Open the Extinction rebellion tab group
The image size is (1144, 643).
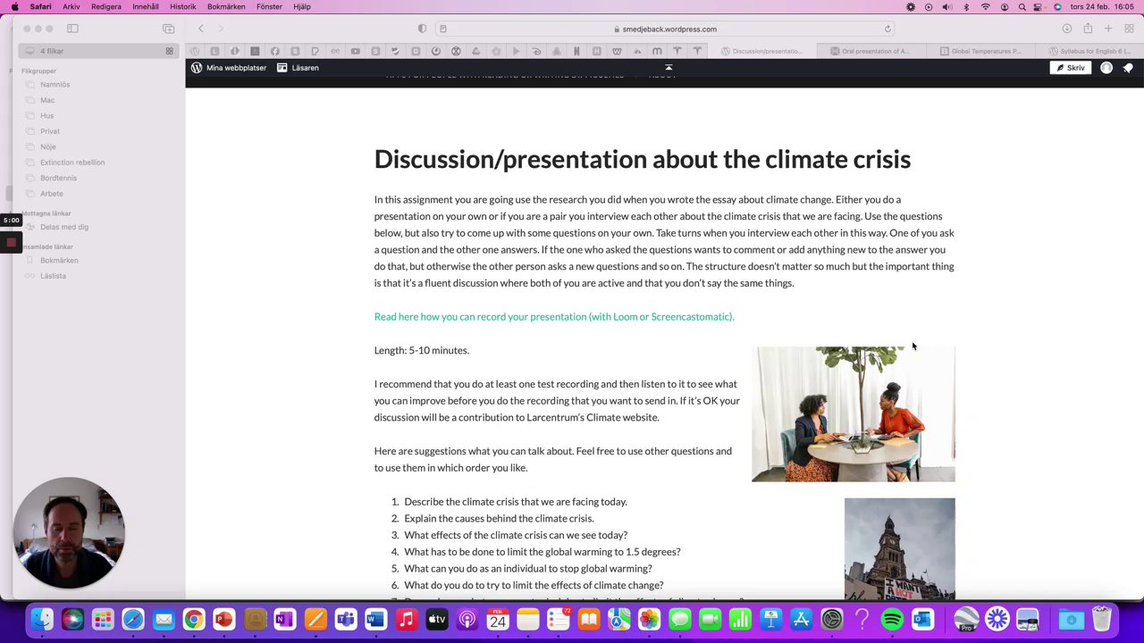pos(72,163)
